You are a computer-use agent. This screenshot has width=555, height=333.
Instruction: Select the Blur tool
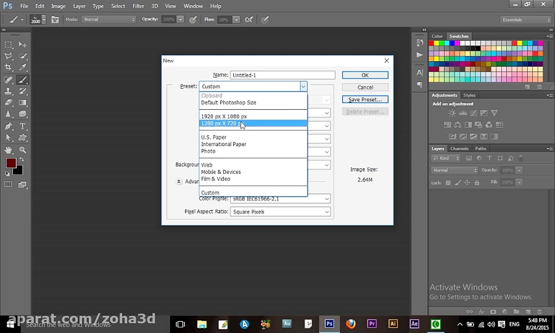pos(9,114)
